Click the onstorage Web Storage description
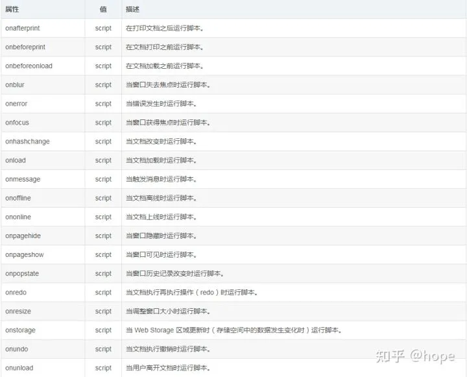The image size is (467, 377). pos(233,330)
